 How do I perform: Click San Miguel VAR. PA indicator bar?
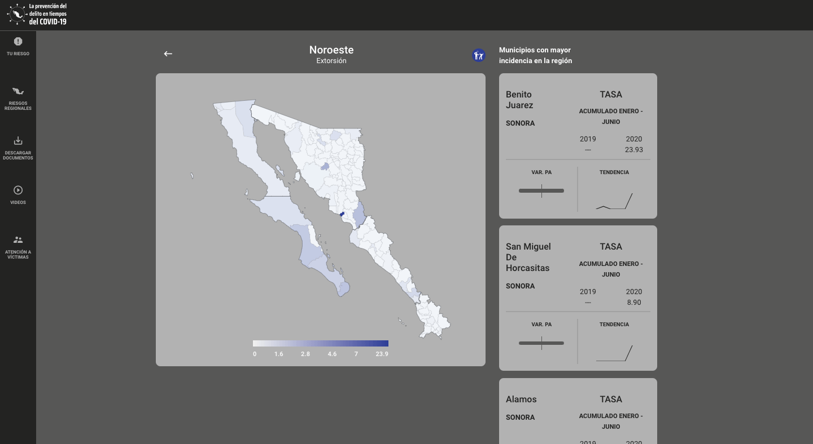[541, 343]
